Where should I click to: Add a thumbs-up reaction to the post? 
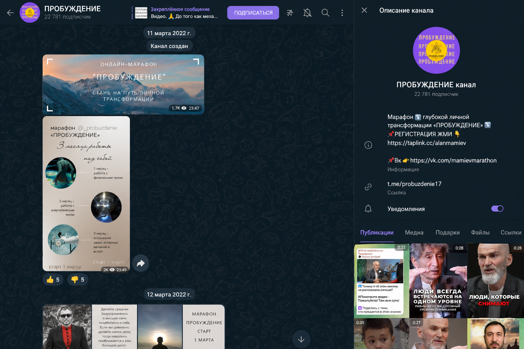53,279
